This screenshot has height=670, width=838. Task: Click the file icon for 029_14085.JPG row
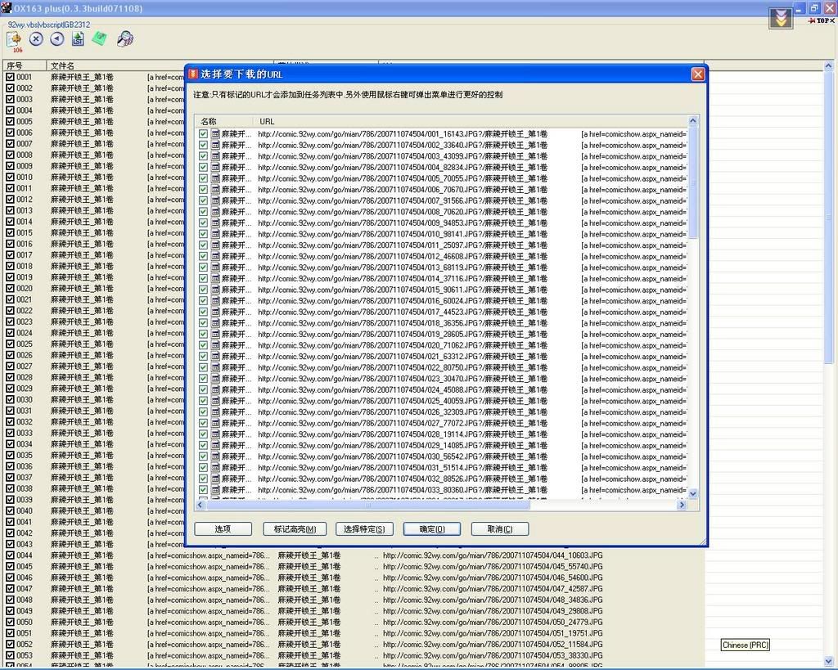coord(215,445)
